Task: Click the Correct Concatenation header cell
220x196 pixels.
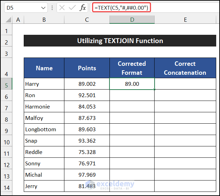Action: 185,68
